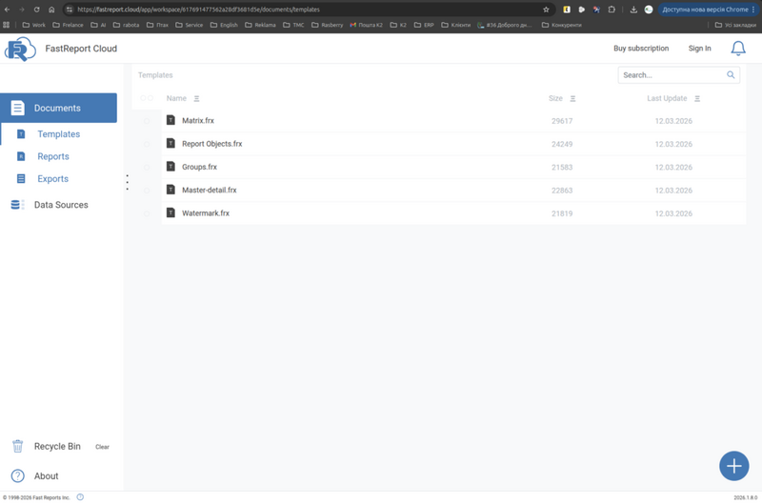762x504 pixels.
Task: Open the Exports section in sidebar
Action: [52, 179]
